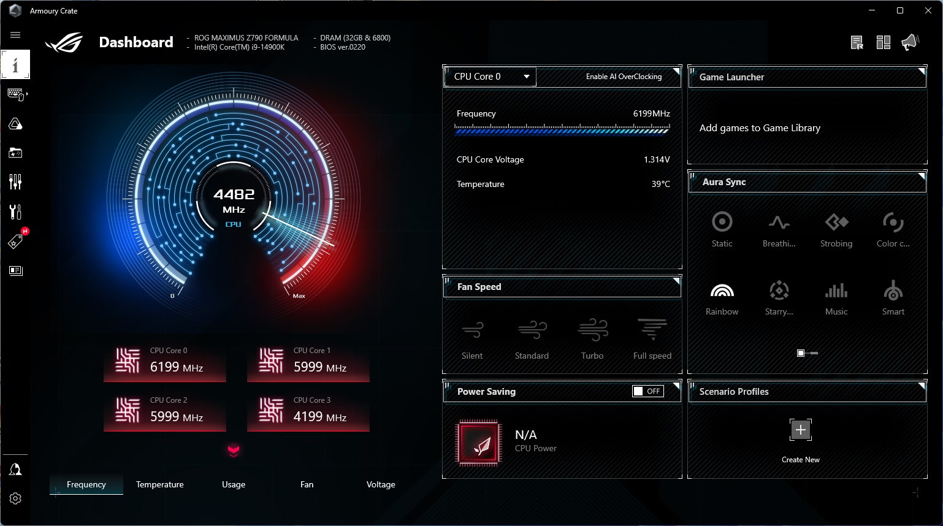943x526 pixels.
Task: Select Rainbow Aura Sync effect
Action: point(722,298)
